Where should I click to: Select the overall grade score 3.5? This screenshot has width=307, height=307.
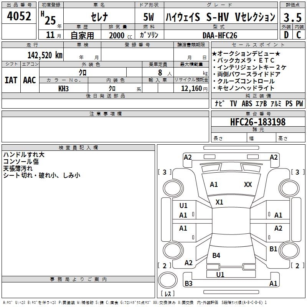pyautogui.click(x=292, y=17)
